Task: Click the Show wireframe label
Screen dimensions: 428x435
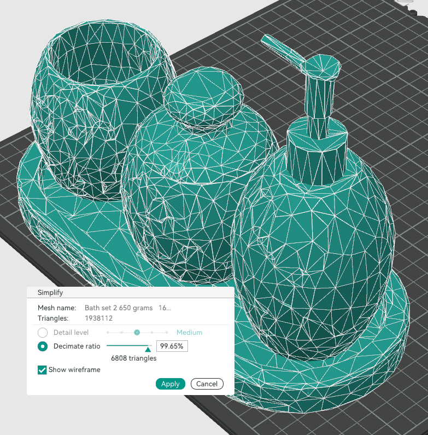Action: point(74,370)
